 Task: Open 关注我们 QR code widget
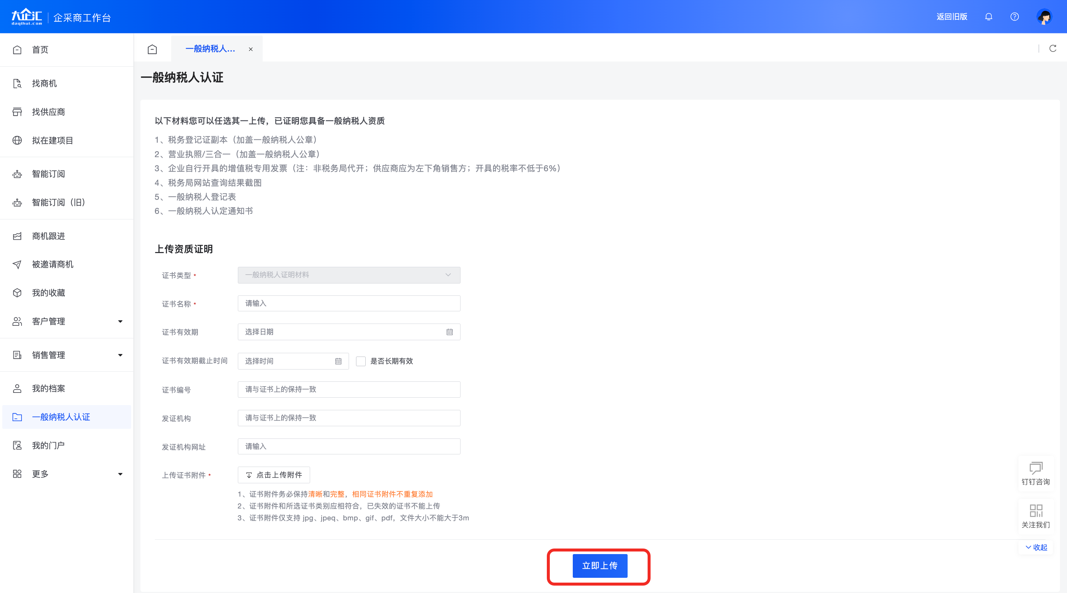coord(1036,517)
